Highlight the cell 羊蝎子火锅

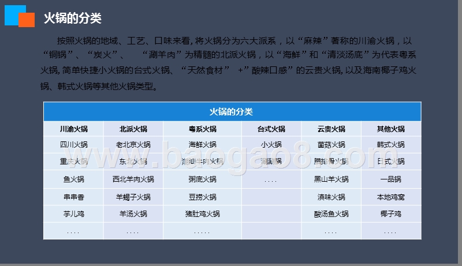pos(133,197)
